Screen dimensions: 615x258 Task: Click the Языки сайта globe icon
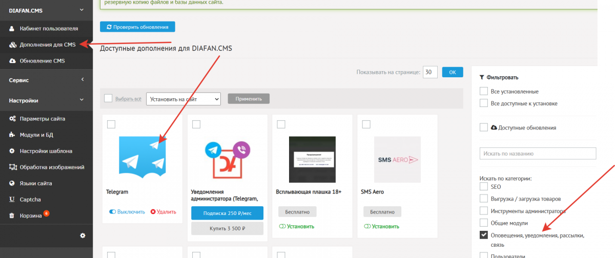click(x=13, y=183)
